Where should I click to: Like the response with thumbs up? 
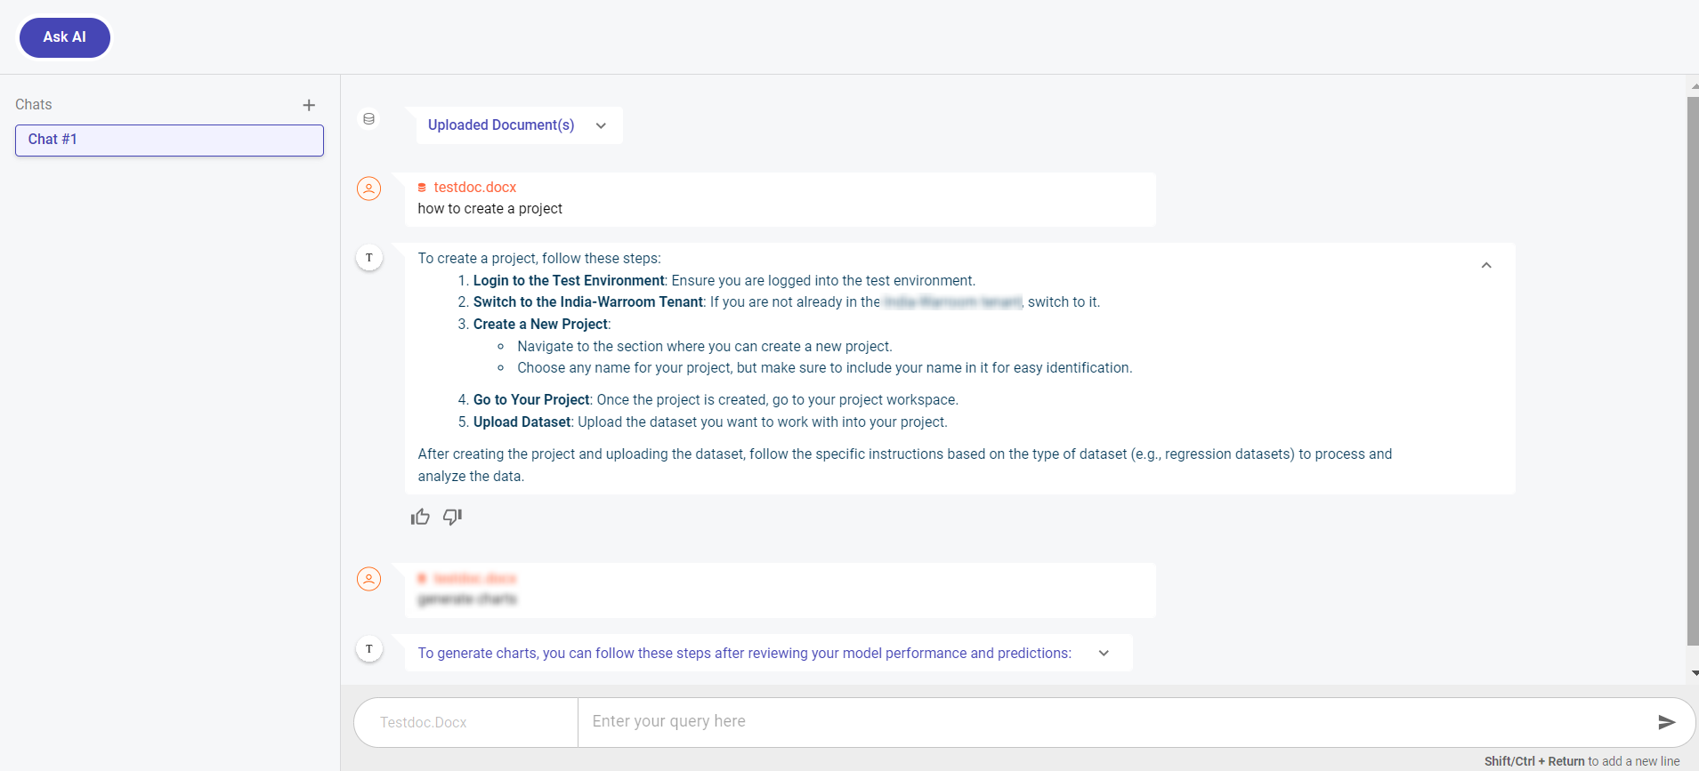coord(420,517)
